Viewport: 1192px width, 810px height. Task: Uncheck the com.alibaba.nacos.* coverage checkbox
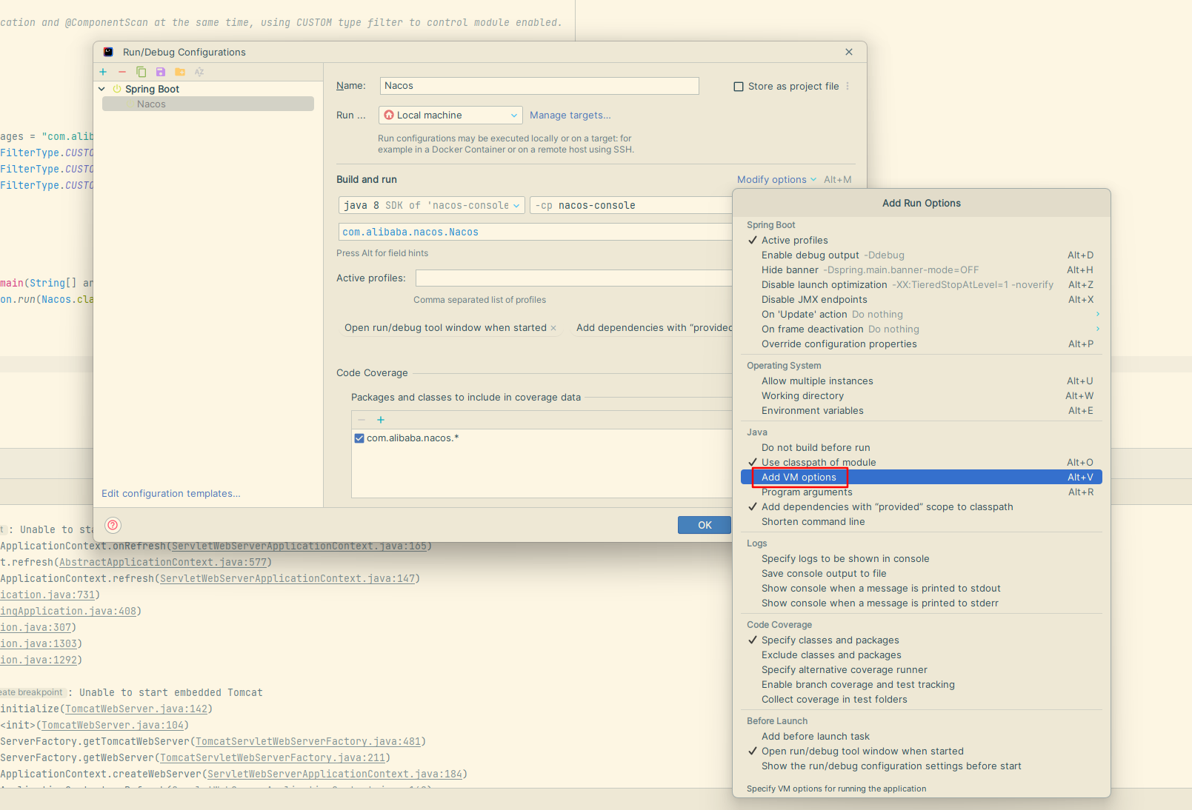coord(359,438)
